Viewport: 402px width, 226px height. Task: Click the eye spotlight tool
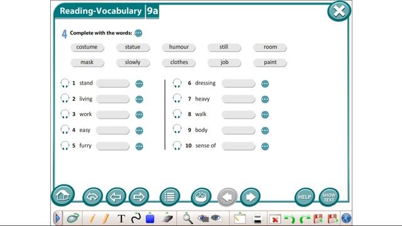tap(215, 218)
